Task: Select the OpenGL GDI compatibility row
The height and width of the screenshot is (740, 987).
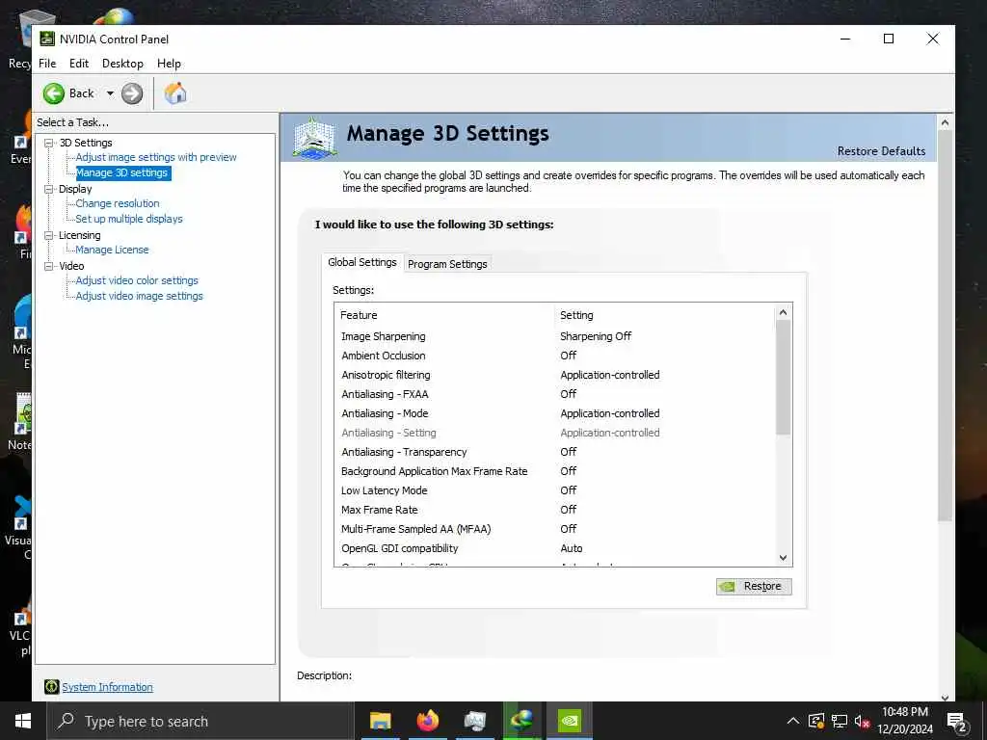Action: point(556,548)
